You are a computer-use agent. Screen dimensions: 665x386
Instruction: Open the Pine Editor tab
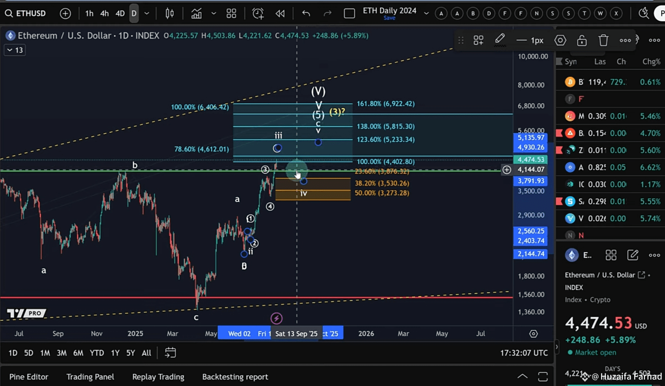tap(29, 377)
